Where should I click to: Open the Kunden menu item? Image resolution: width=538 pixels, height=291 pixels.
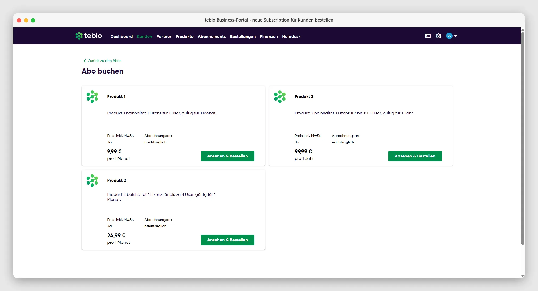pos(144,37)
